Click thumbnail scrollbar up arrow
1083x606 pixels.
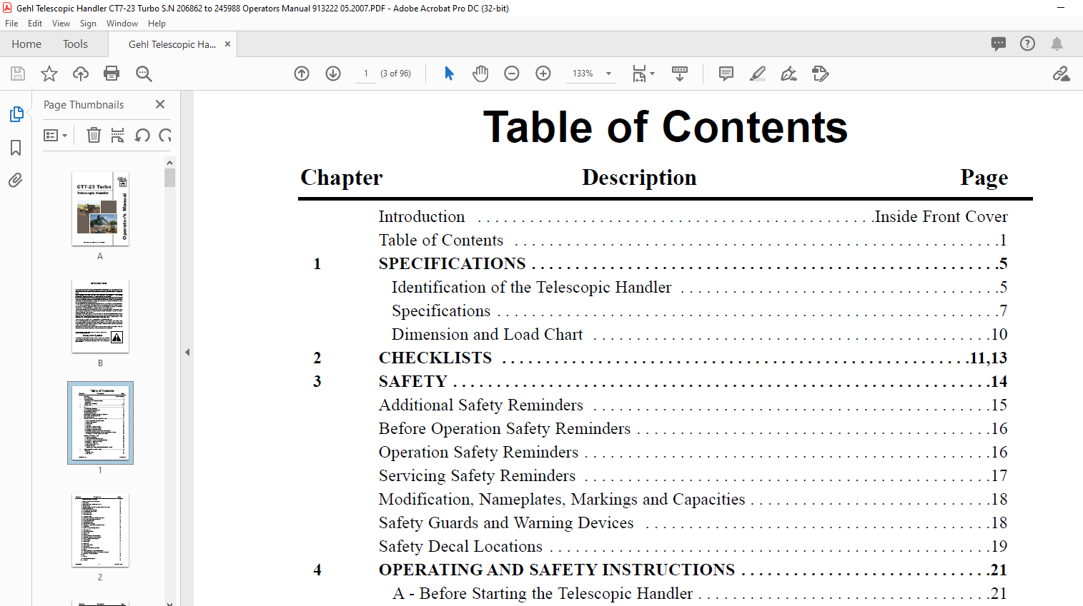pyautogui.click(x=169, y=162)
